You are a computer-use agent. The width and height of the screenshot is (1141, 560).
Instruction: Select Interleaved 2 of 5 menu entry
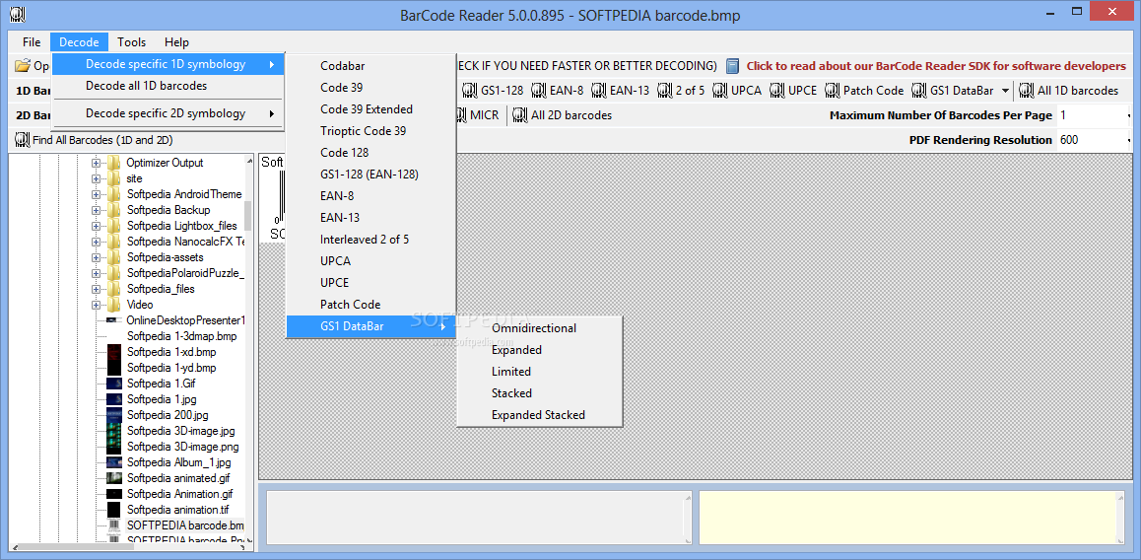coord(371,239)
